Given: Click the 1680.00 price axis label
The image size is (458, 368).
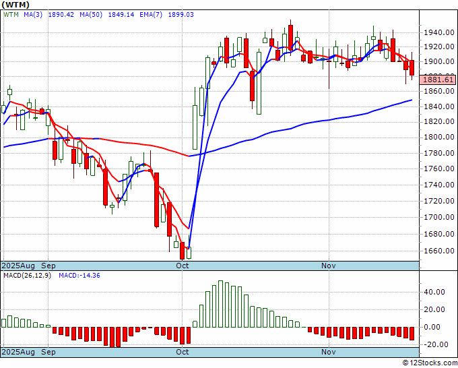Looking at the screenshot, I should 438,234.
